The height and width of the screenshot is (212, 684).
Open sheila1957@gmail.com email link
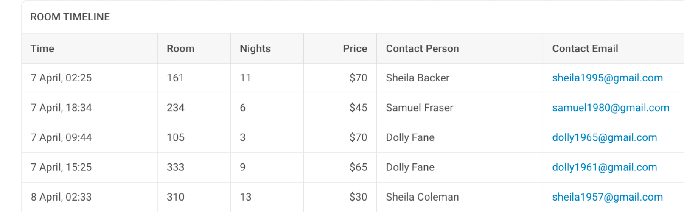coord(607,197)
